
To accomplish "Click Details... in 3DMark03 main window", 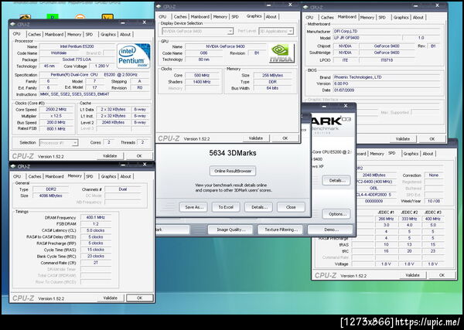I will pyautogui.click(x=336, y=180).
